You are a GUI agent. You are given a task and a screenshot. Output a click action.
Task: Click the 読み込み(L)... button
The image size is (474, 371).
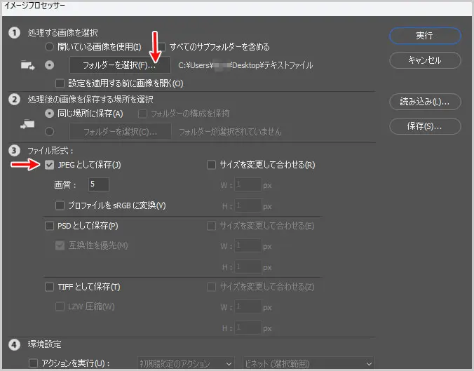click(x=425, y=102)
